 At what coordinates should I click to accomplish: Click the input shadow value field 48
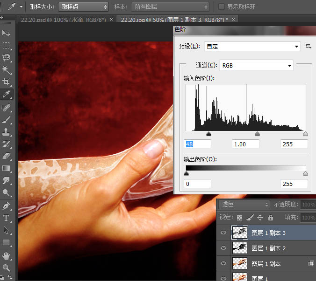coord(197,144)
